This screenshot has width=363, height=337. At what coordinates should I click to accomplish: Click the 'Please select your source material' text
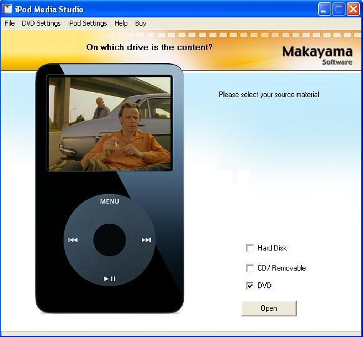(269, 95)
